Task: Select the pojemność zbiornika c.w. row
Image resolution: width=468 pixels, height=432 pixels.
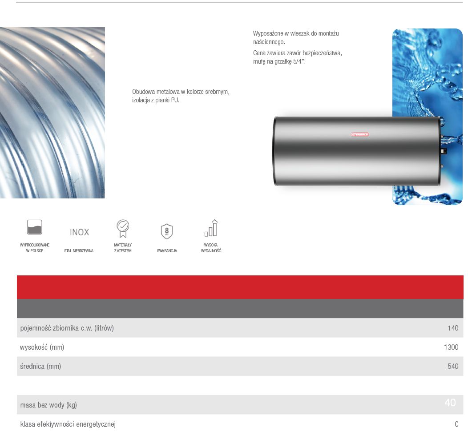Action: pyautogui.click(x=240, y=328)
